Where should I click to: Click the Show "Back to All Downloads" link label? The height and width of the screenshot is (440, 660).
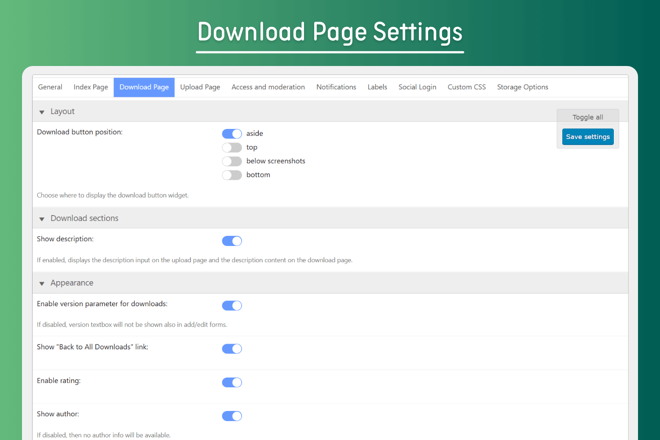coord(92,347)
